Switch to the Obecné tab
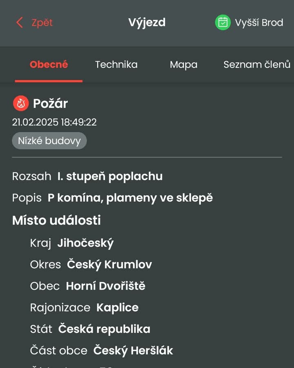 49,64
